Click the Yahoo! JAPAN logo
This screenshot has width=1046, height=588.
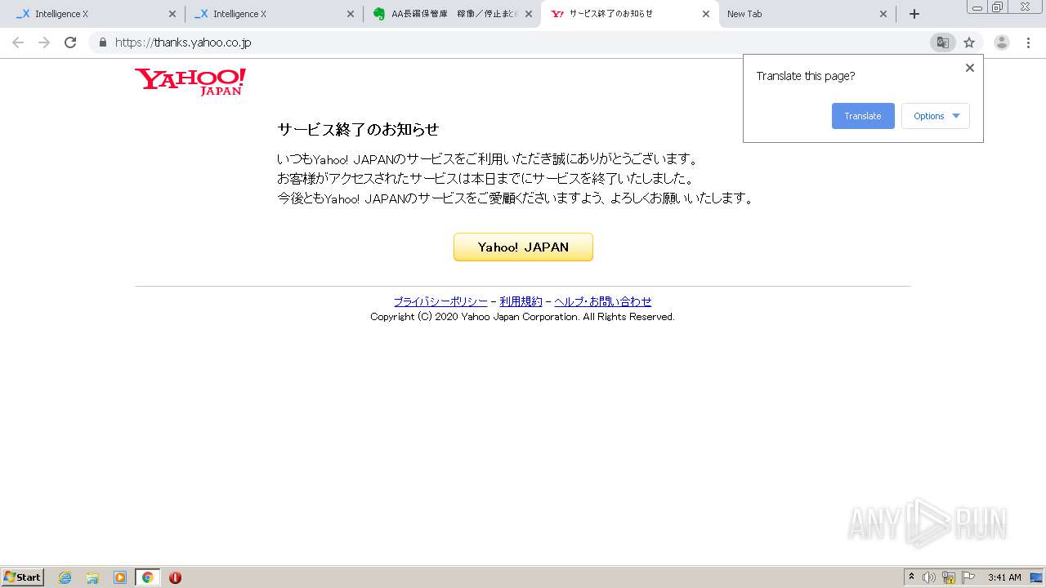coord(190,82)
